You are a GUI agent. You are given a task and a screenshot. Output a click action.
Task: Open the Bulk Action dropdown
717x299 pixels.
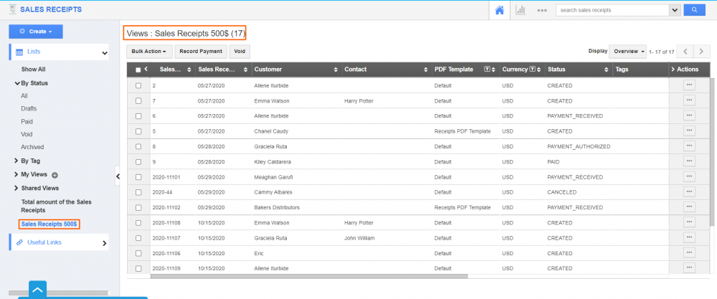(149, 52)
